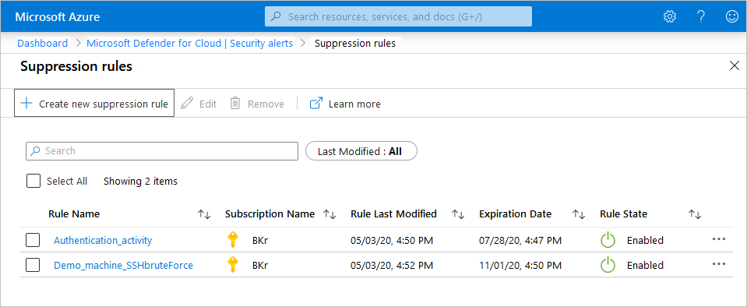
Task: Sort by Rule Name column arrows
Action: pos(204,214)
